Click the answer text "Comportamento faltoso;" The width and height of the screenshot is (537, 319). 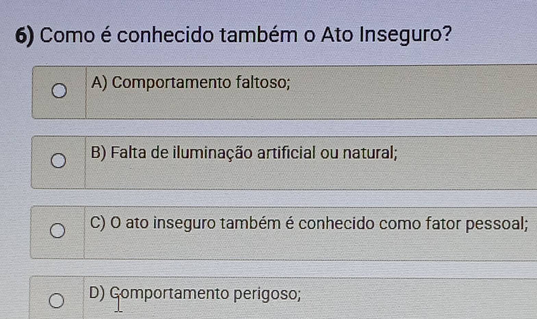(x=201, y=82)
